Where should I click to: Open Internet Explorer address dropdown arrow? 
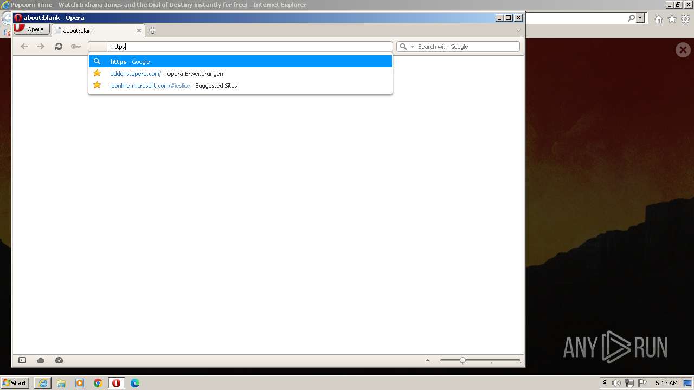tap(640, 18)
